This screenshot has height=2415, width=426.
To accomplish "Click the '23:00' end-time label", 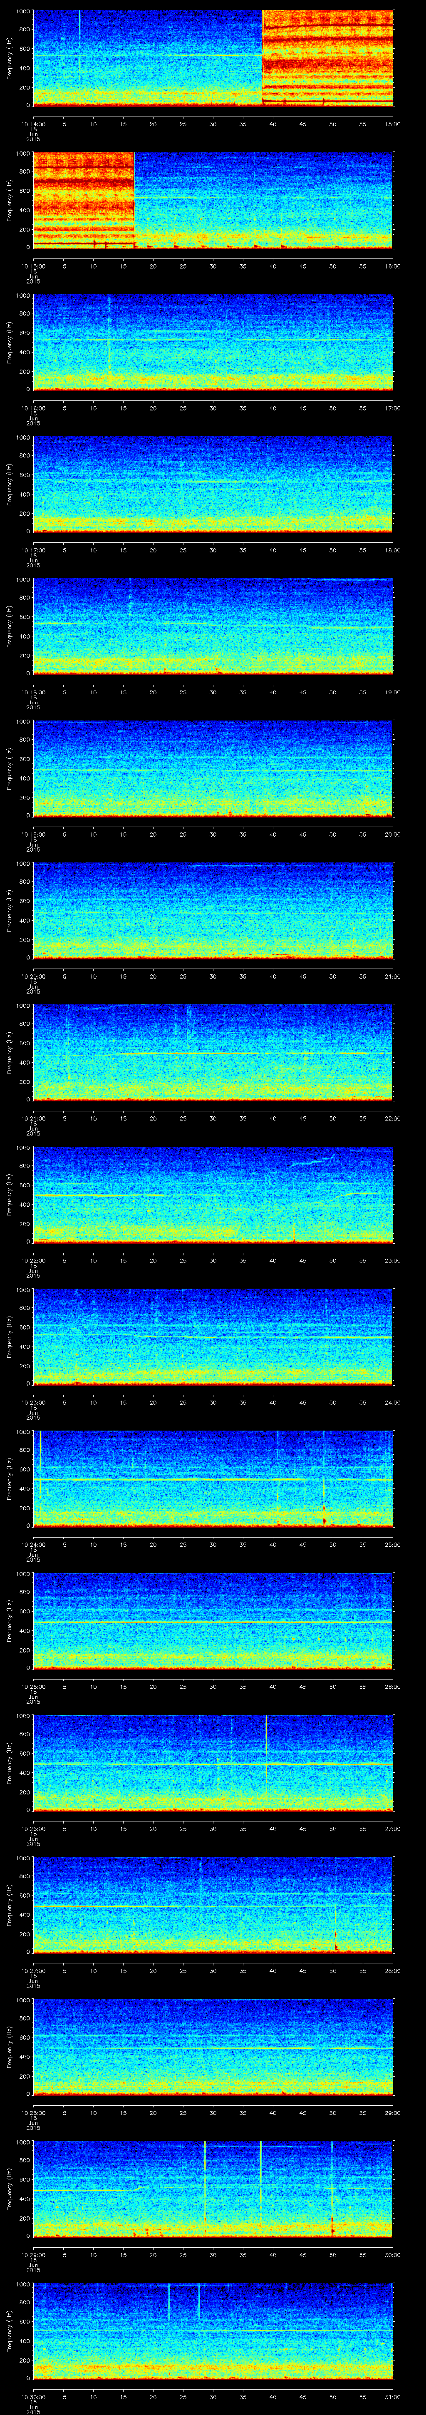I will (392, 1260).
